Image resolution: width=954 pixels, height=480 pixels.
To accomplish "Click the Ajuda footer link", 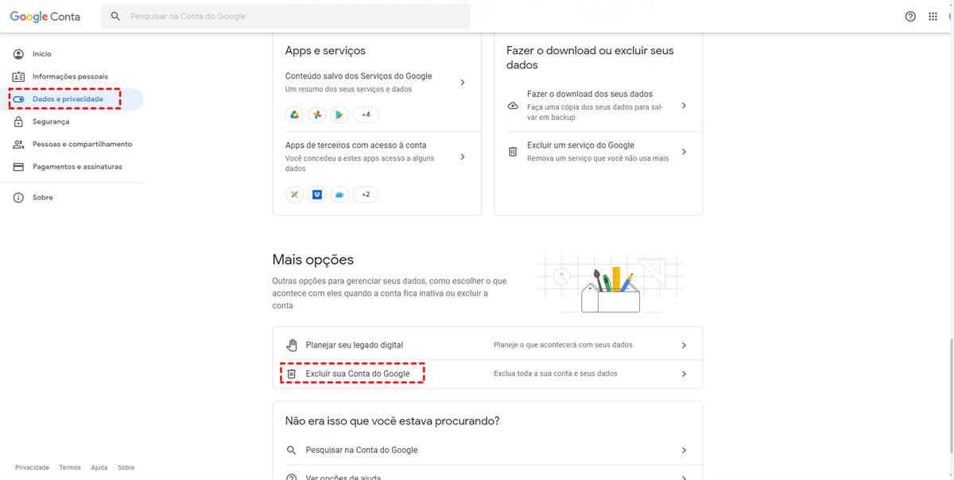I will [x=99, y=467].
